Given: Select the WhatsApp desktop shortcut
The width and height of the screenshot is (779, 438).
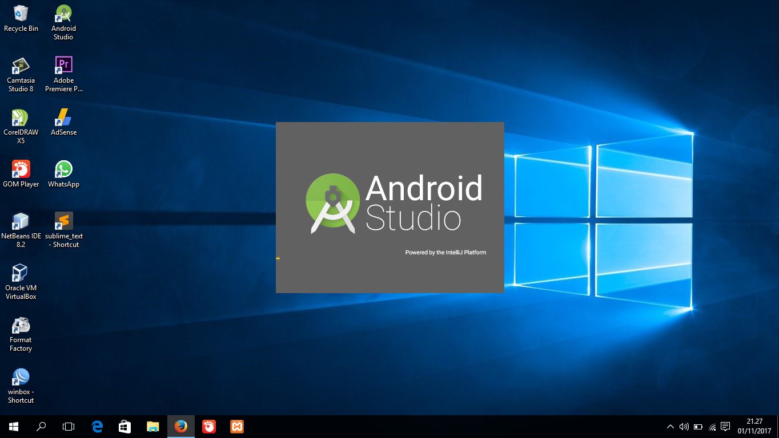Looking at the screenshot, I should point(63,175).
